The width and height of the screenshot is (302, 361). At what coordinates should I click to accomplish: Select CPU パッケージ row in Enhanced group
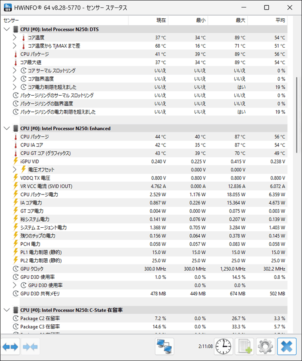[149, 137]
